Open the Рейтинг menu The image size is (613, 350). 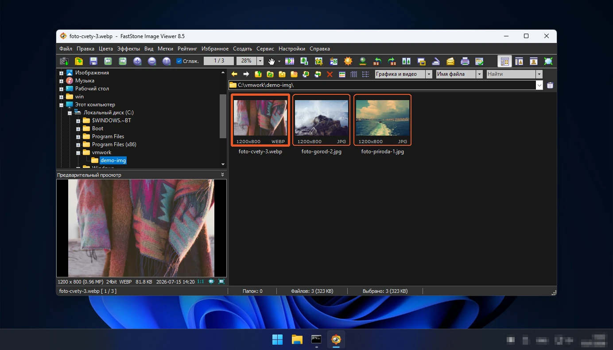pos(187,49)
